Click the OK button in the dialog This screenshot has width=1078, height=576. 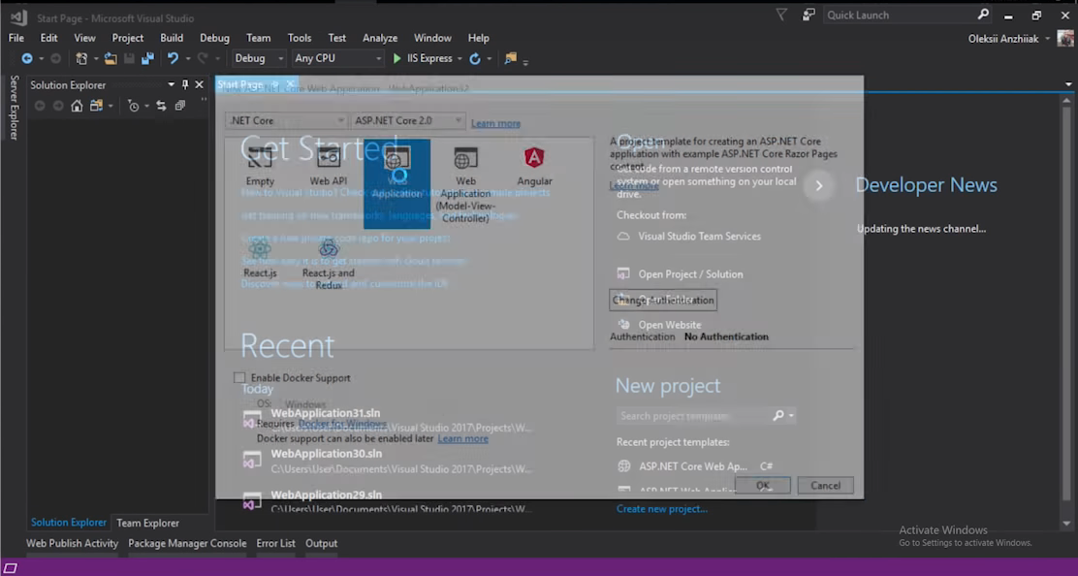[762, 485]
